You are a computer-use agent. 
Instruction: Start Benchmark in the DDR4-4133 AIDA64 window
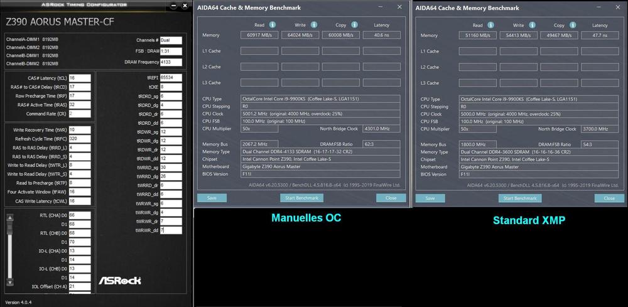tap(301, 198)
